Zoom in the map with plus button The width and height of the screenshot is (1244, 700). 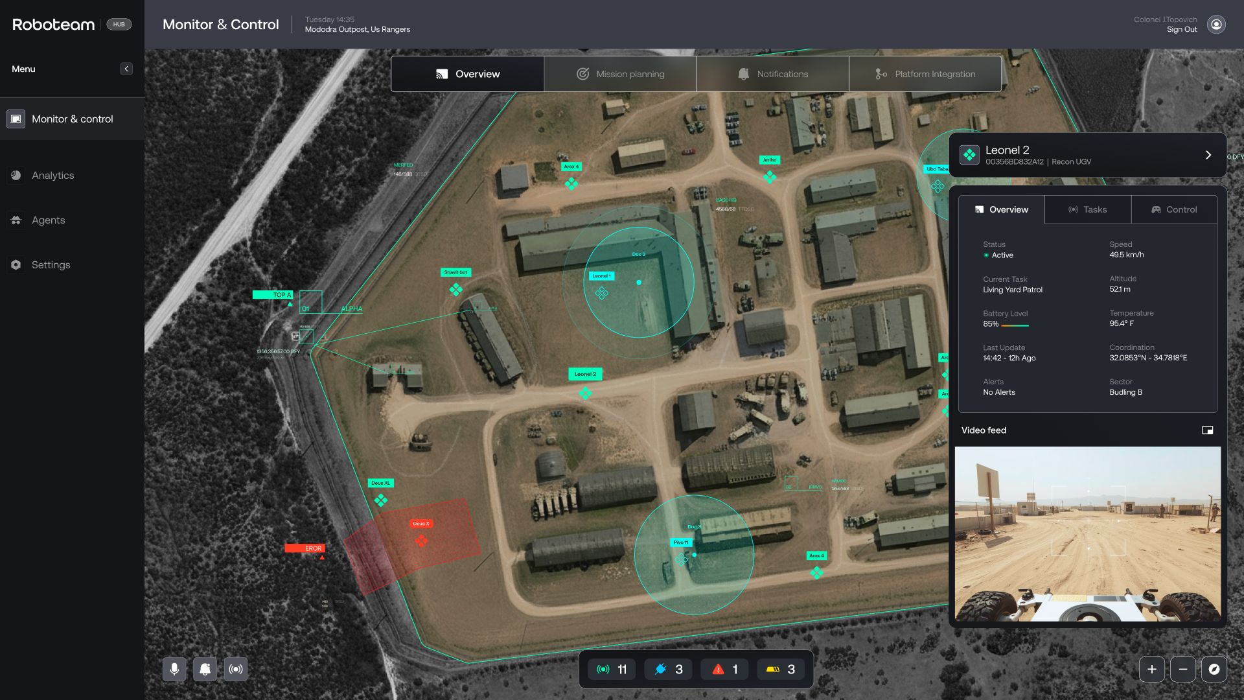[1152, 669]
